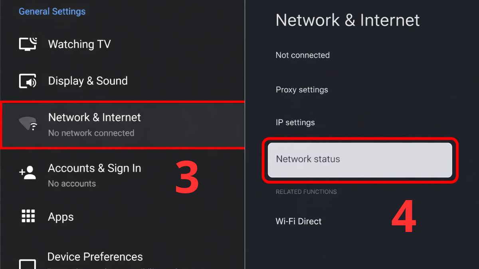Click the No accounts status text
The image size is (479, 269).
[x=72, y=184]
